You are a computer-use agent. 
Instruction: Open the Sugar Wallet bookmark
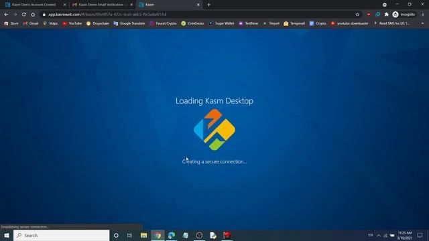tap(221, 23)
